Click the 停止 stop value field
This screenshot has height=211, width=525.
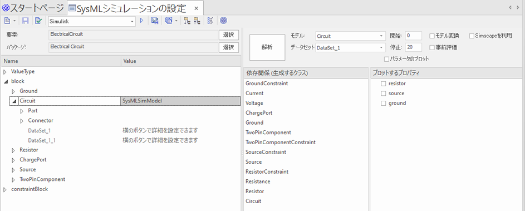point(414,48)
